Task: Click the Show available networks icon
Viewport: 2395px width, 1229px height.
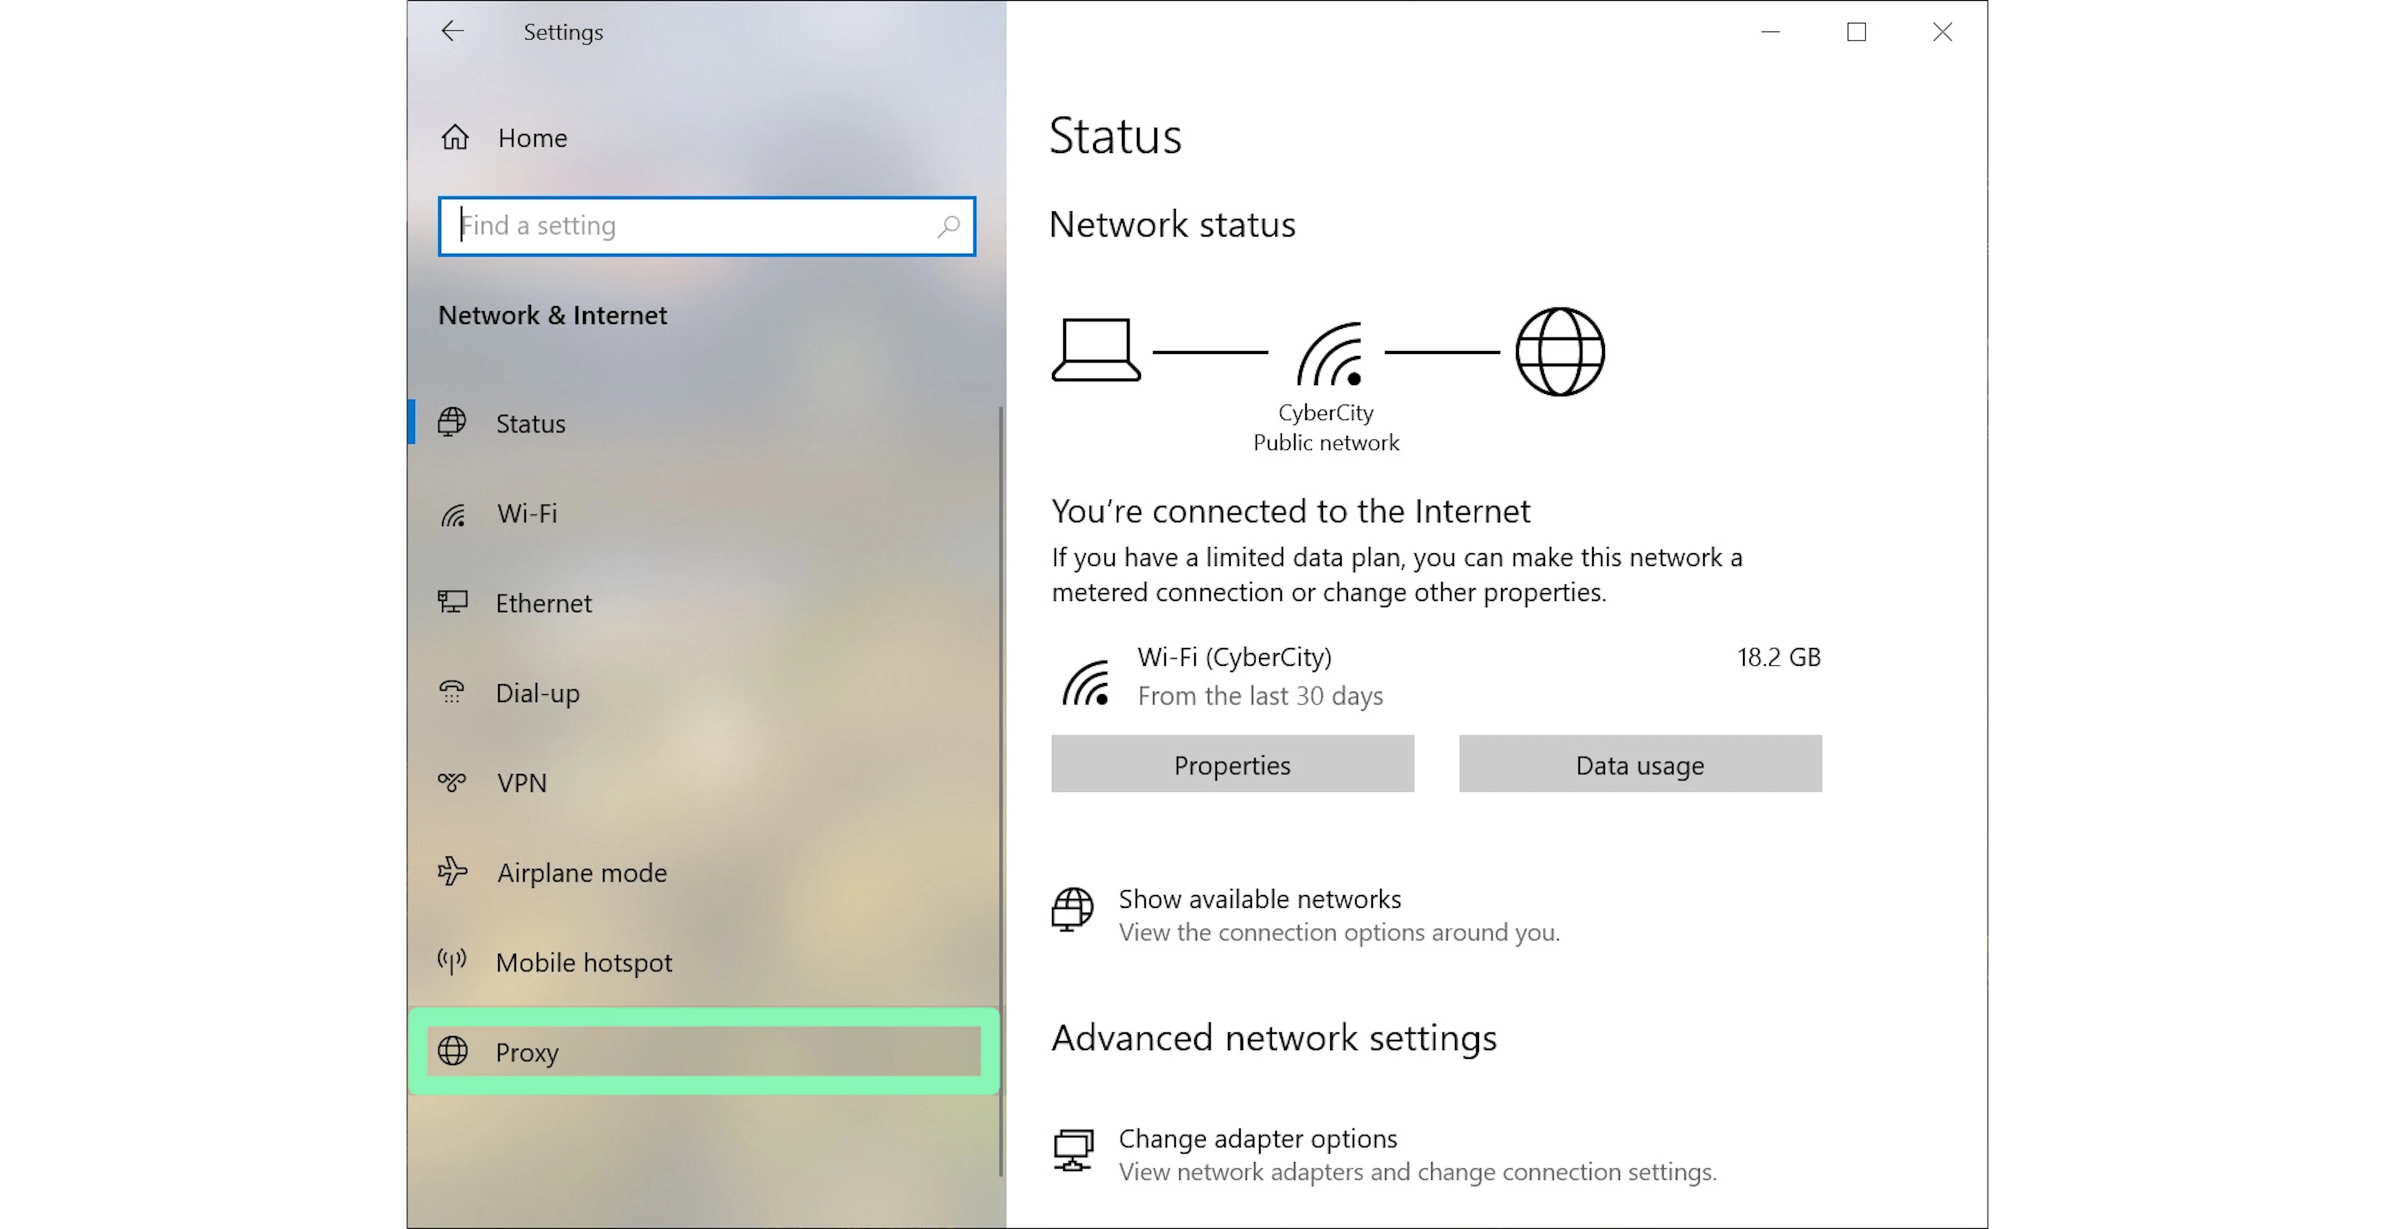Action: (x=1072, y=909)
